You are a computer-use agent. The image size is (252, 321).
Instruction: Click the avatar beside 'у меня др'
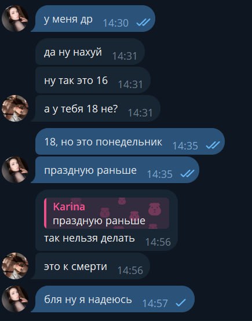[x=14, y=19]
